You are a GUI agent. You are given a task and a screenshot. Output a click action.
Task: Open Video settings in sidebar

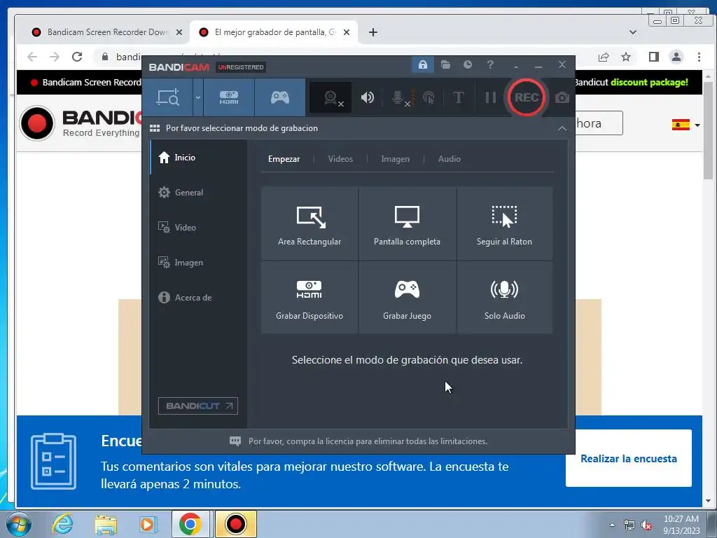(x=199, y=228)
